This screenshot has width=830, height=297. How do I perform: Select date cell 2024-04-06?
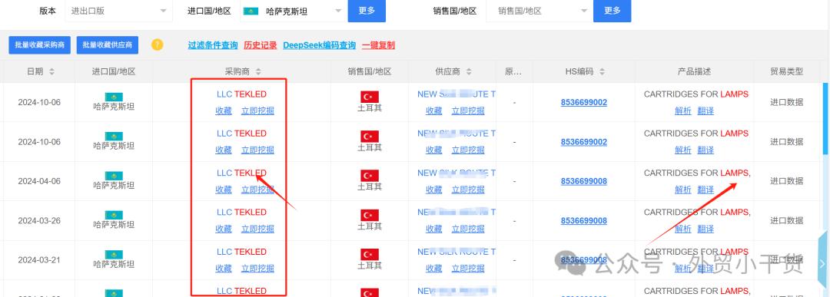[39, 181]
